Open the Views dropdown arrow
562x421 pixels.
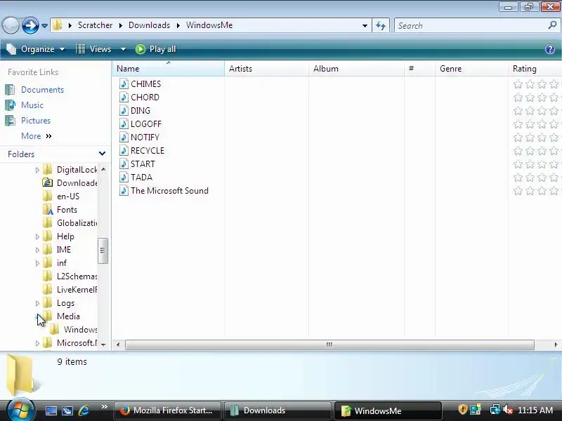point(123,49)
